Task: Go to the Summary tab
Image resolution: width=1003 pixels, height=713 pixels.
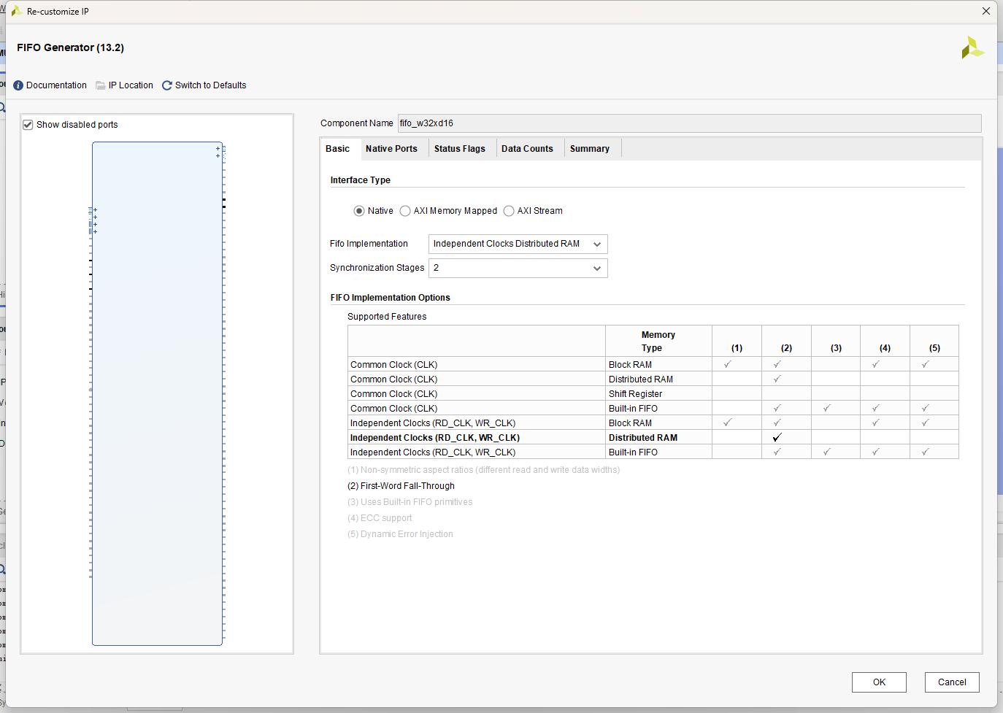Action: coord(589,149)
